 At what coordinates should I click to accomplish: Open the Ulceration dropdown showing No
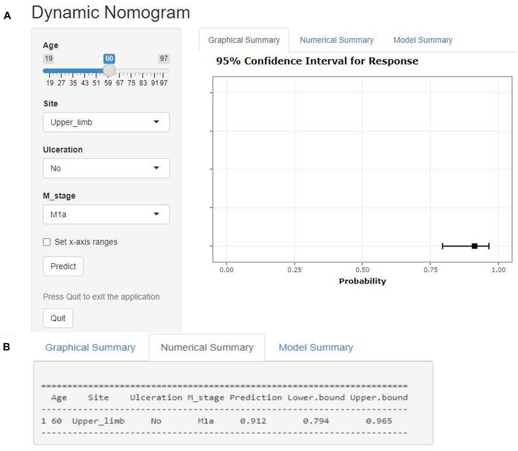pyautogui.click(x=106, y=168)
